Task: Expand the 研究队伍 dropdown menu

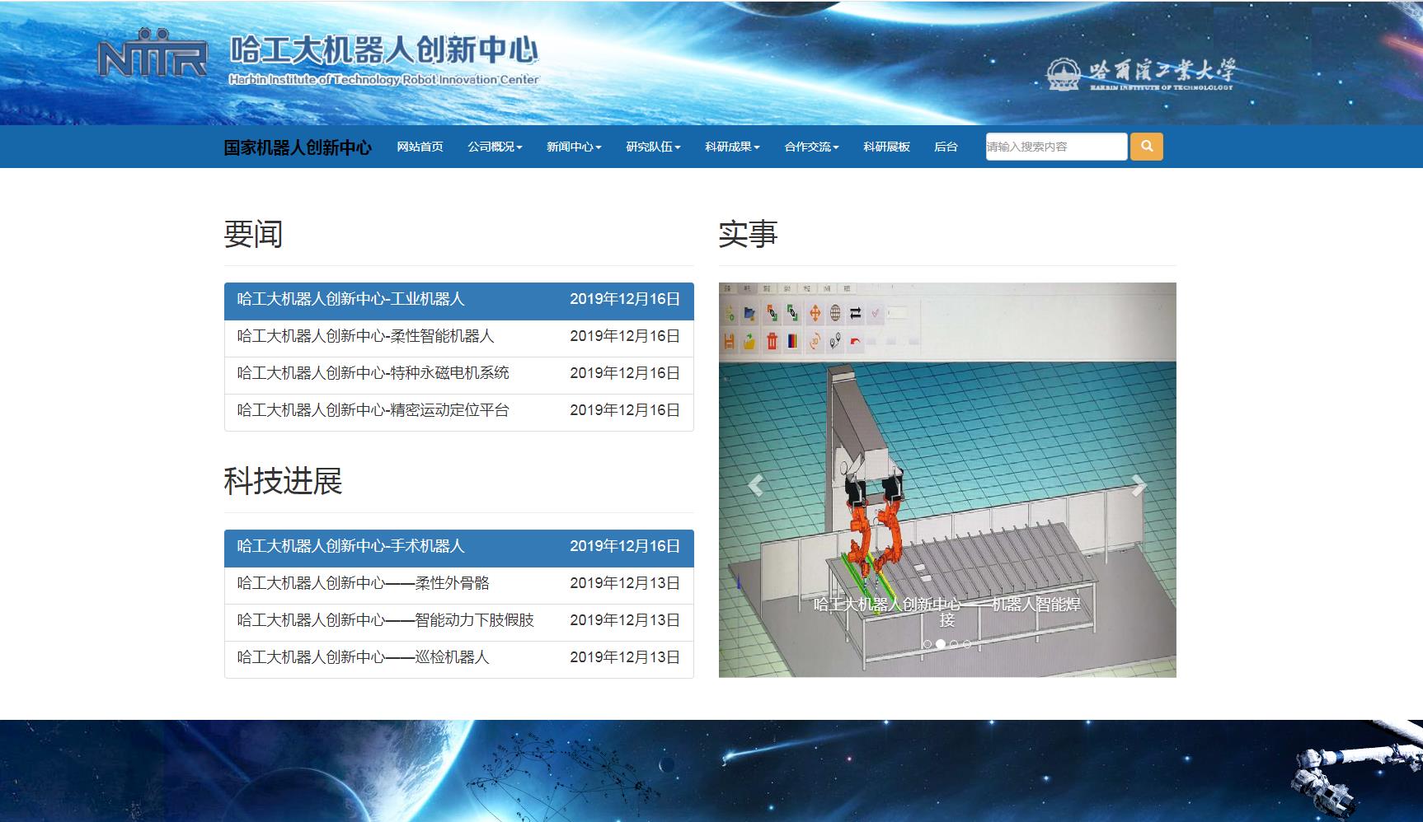Action: click(x=653, y=147)
